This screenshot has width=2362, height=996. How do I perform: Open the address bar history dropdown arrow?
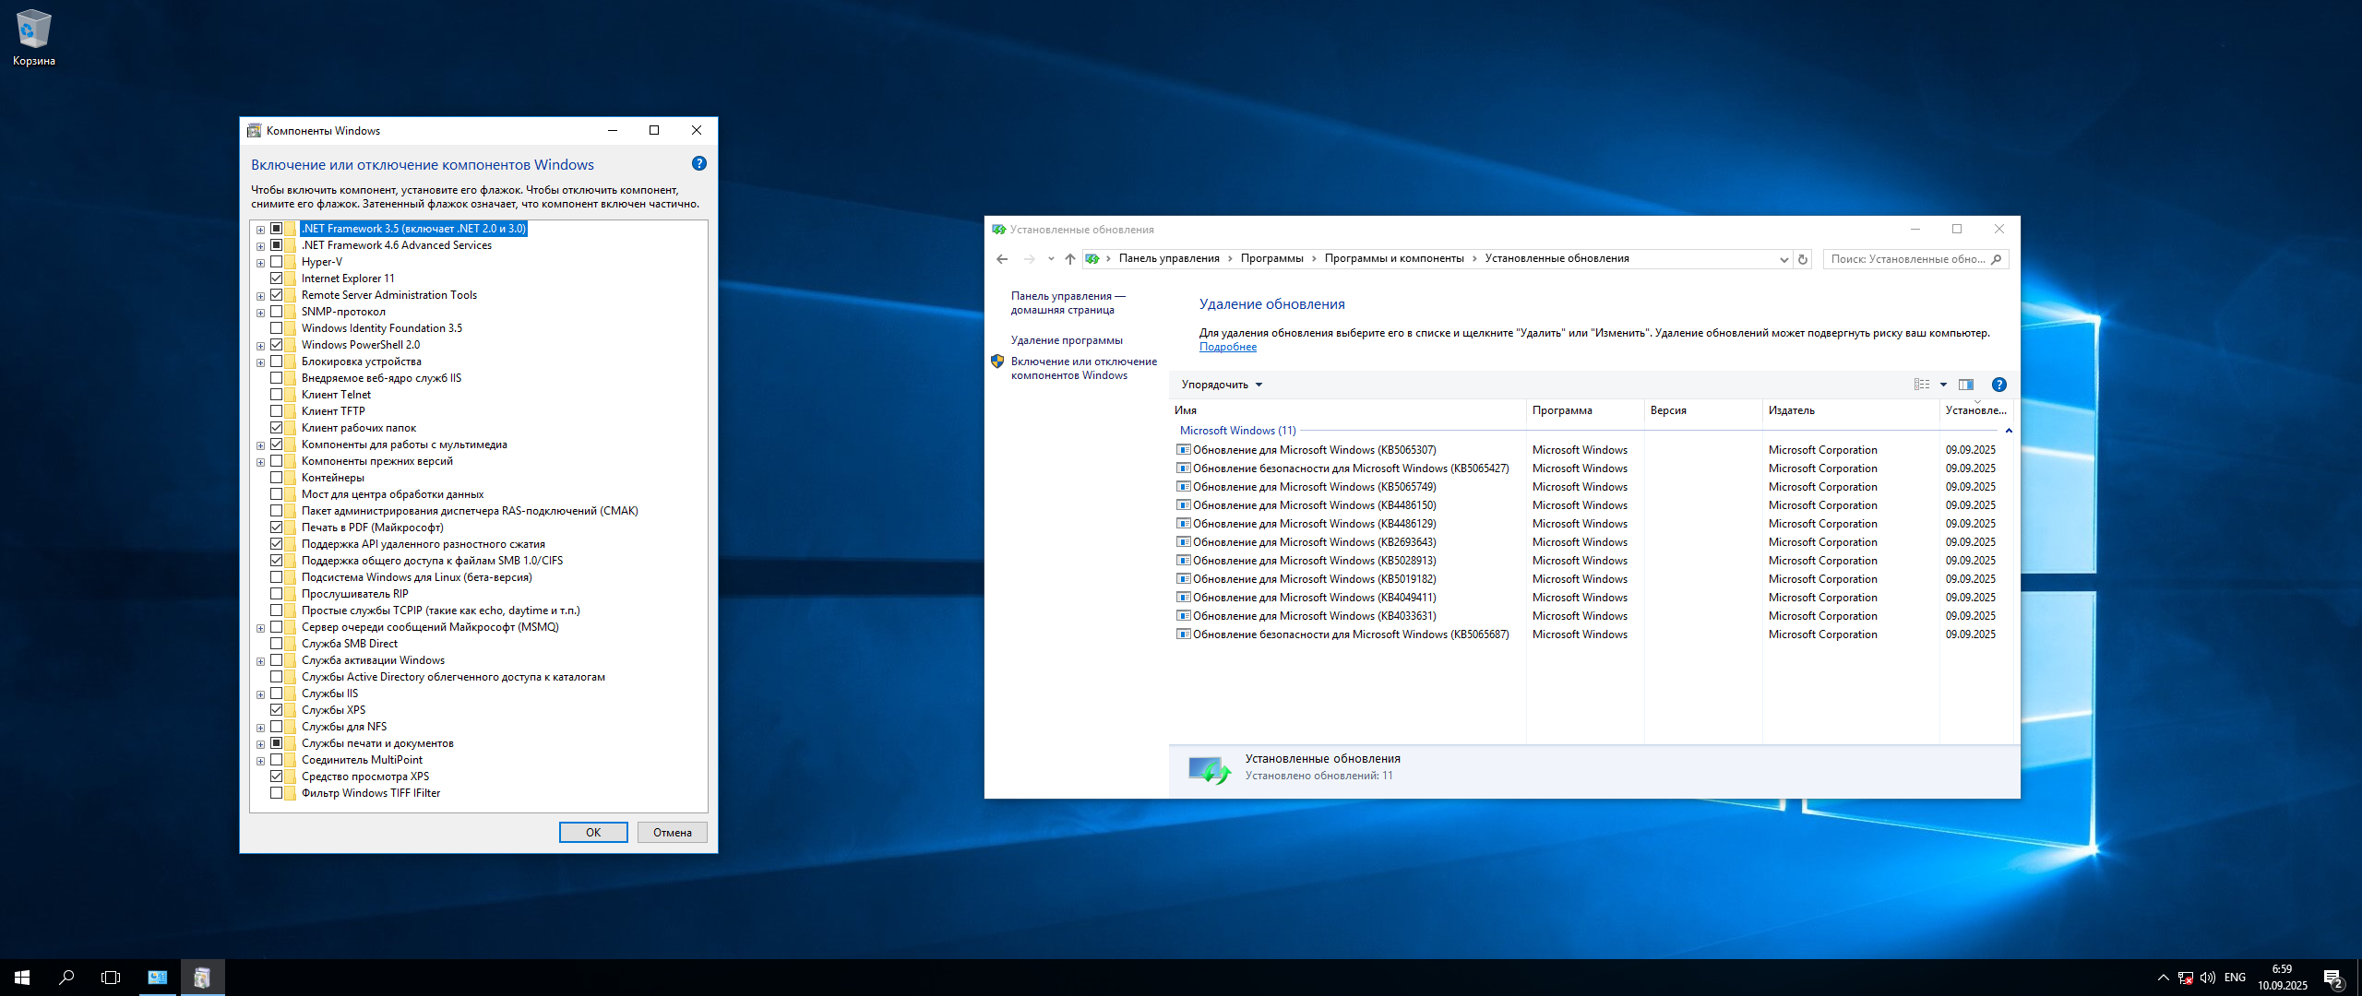pos(1783,259)
